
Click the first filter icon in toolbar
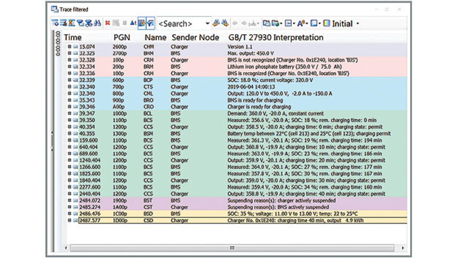(x=55, y=24)
